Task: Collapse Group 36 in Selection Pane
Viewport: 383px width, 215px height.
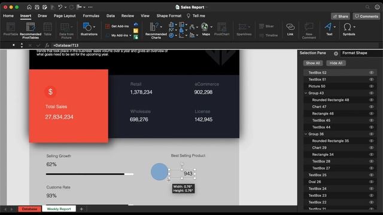Action: [306, 134]
